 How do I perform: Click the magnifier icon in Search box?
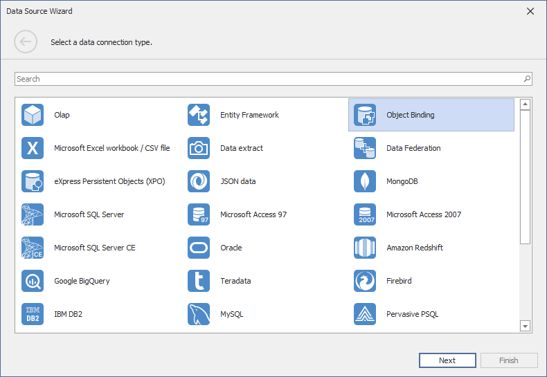click(527, 79)
